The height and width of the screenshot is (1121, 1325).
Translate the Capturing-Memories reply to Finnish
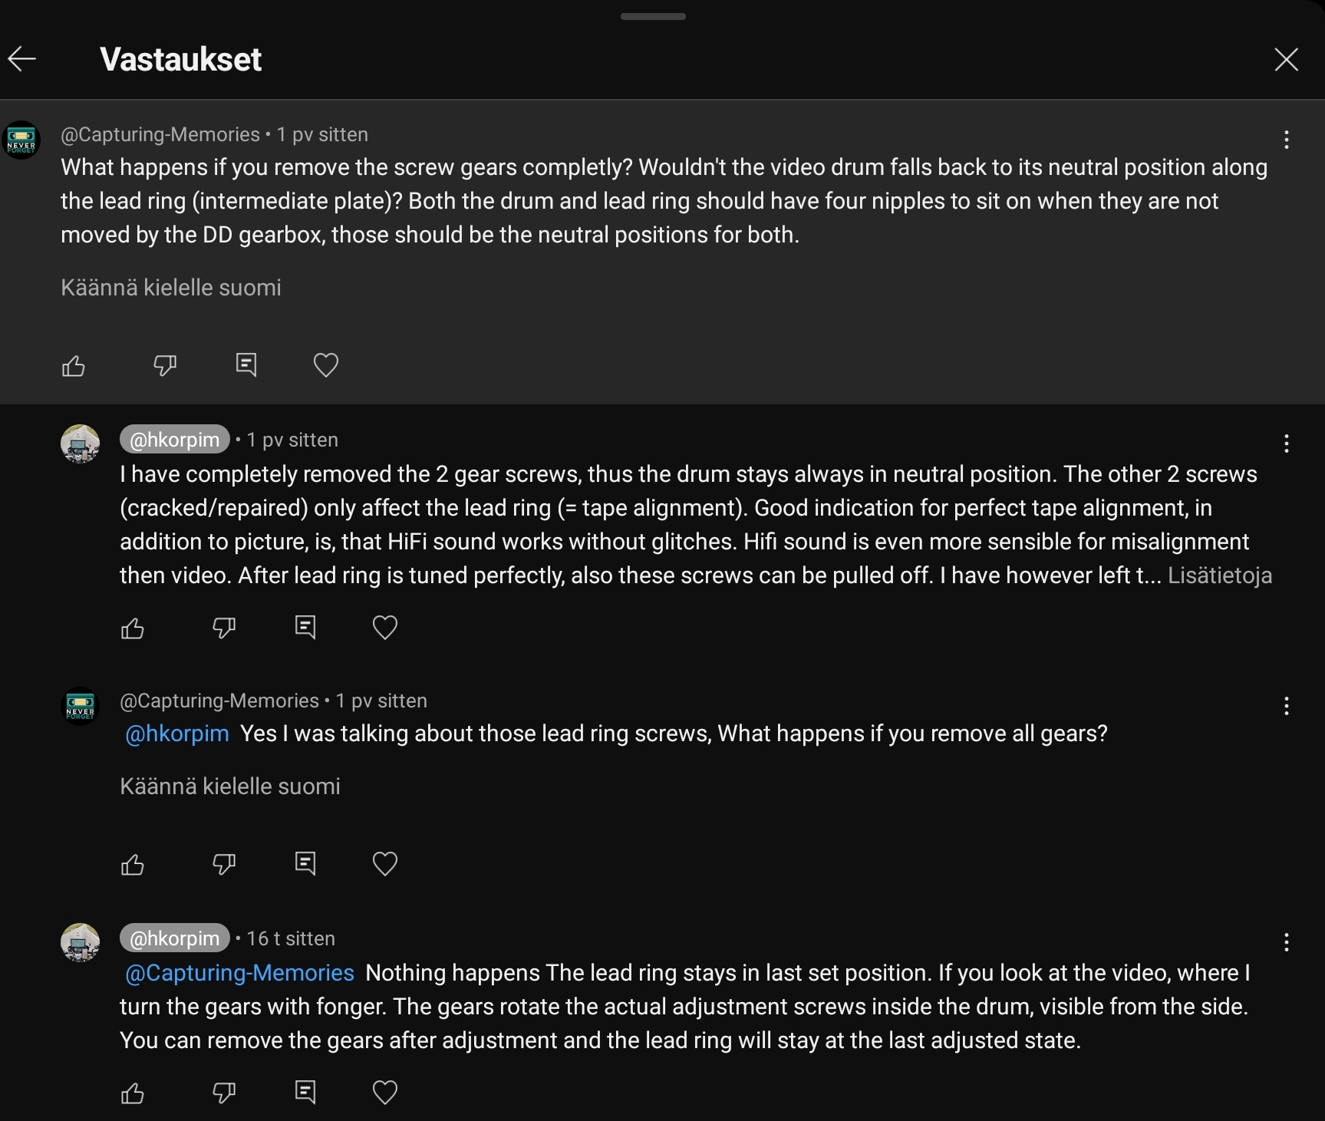[230, 786]
